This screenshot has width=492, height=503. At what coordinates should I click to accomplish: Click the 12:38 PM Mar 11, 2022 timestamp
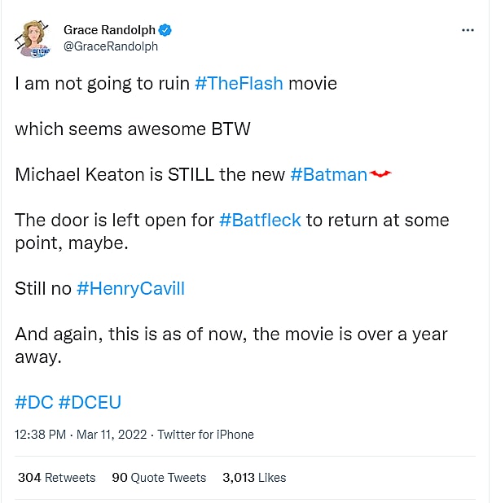(x=81, y=435)
